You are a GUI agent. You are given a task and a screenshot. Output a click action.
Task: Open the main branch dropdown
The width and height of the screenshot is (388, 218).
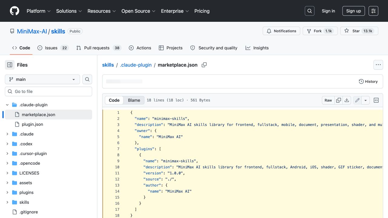point(42,79)
